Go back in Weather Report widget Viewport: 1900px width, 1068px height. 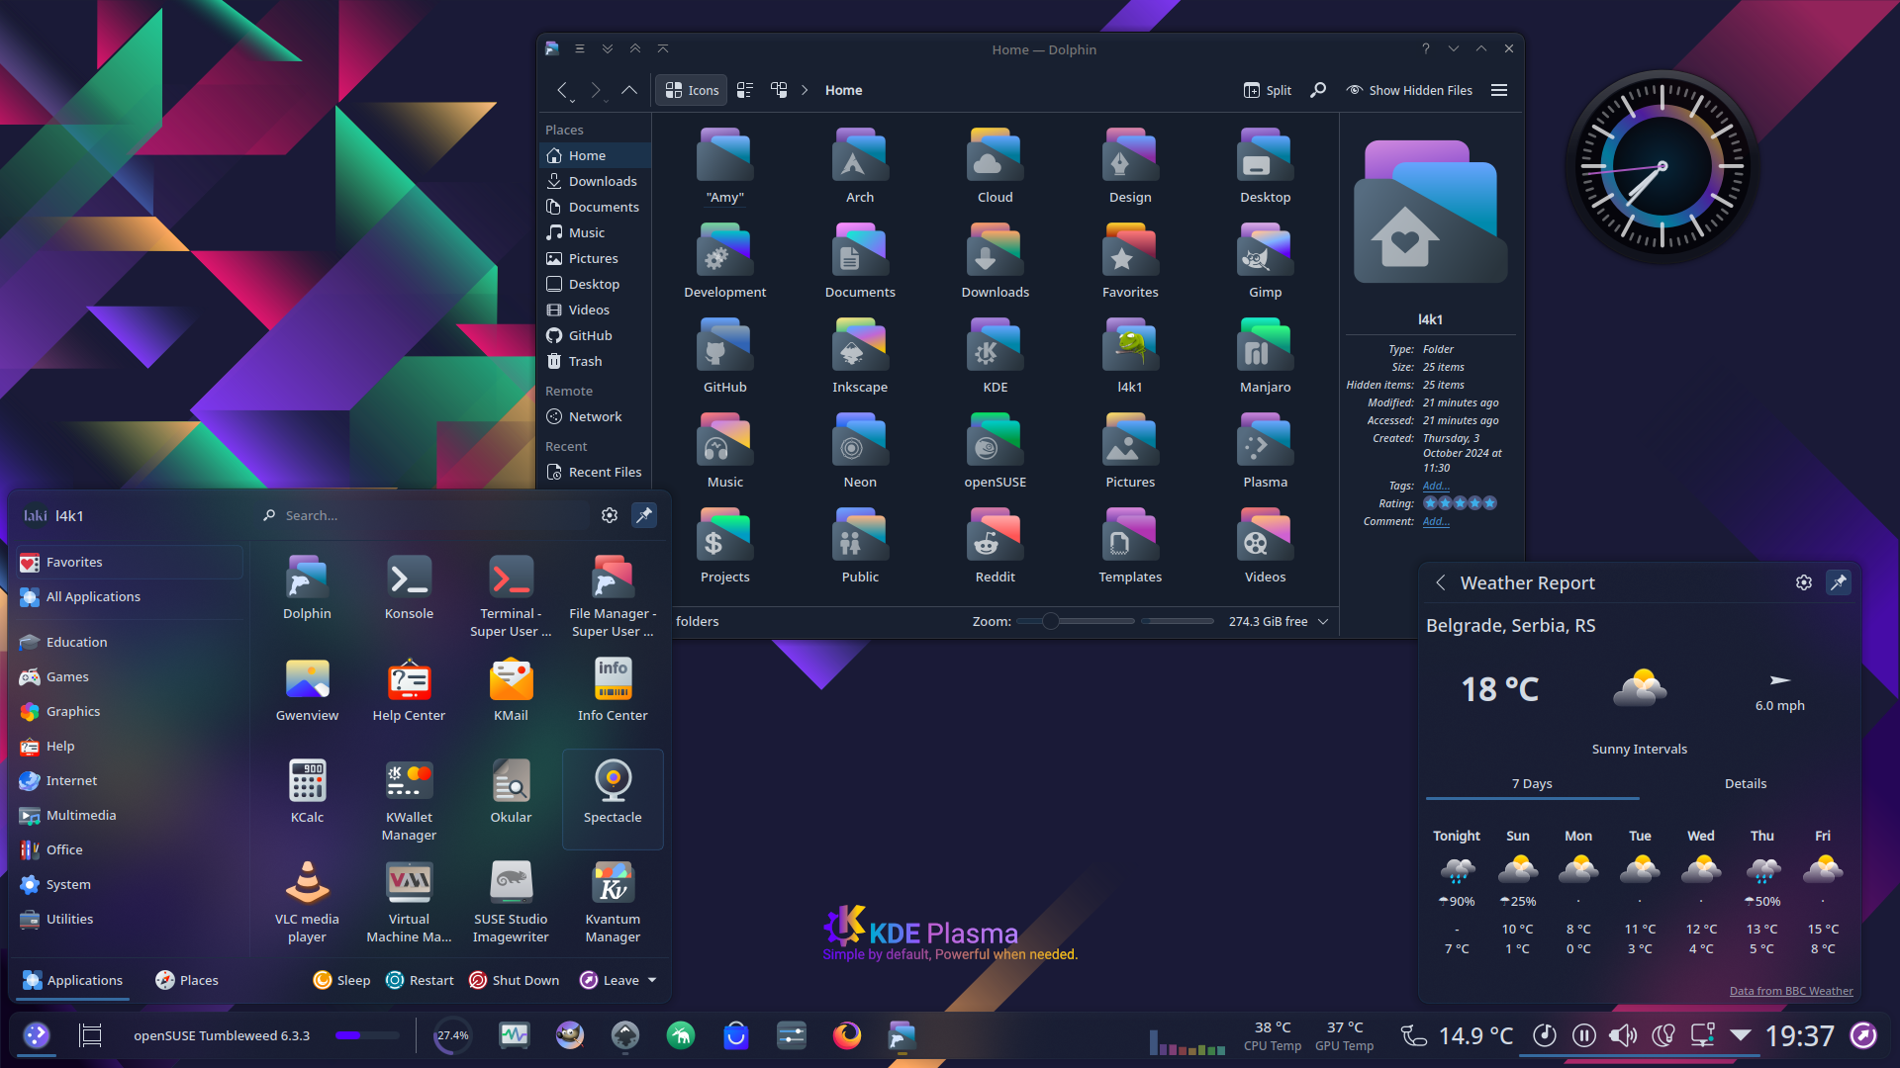[1441, 582]
